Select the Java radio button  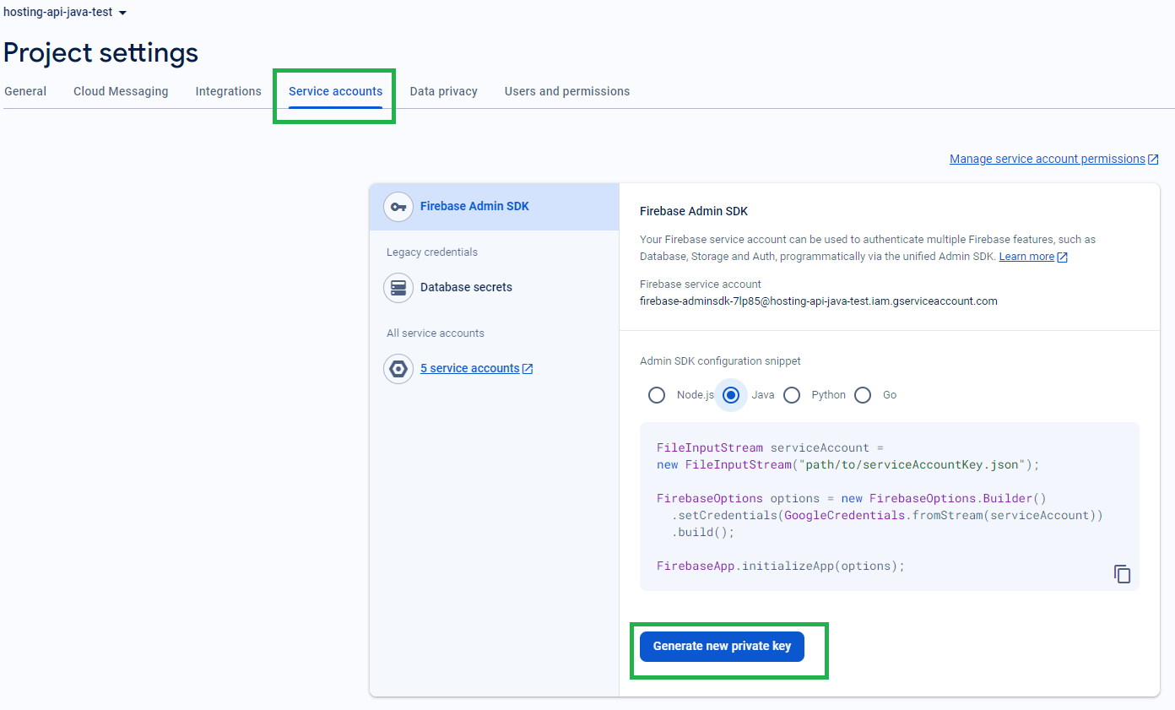731,395
